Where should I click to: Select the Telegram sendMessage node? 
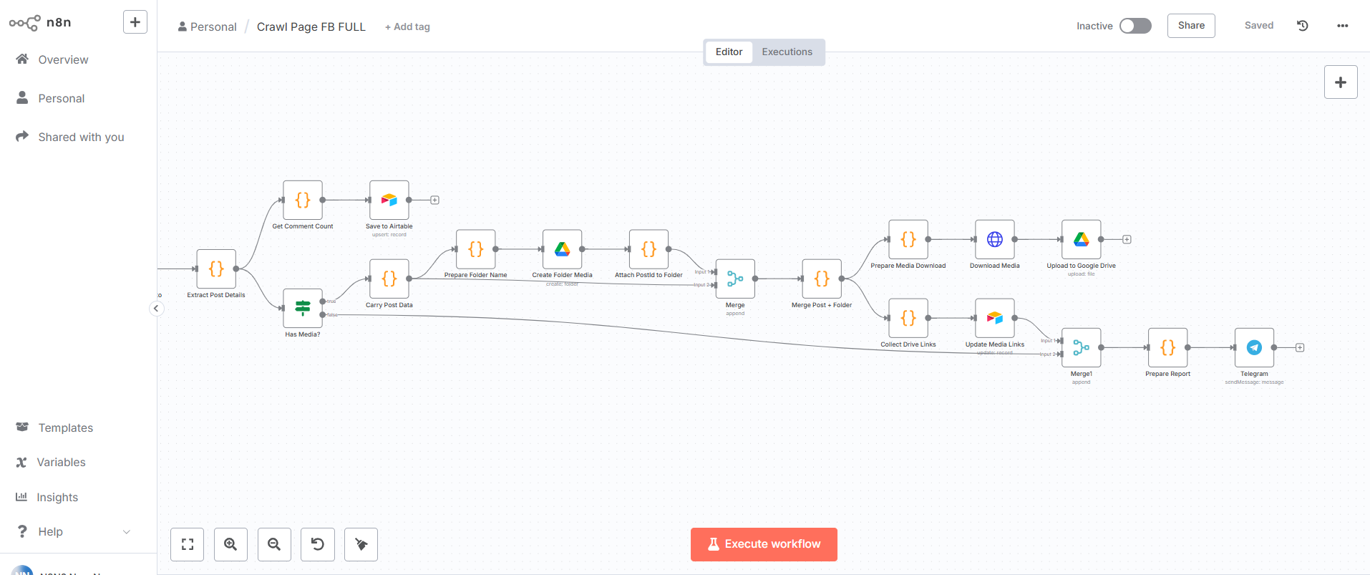coord(1253,347)
